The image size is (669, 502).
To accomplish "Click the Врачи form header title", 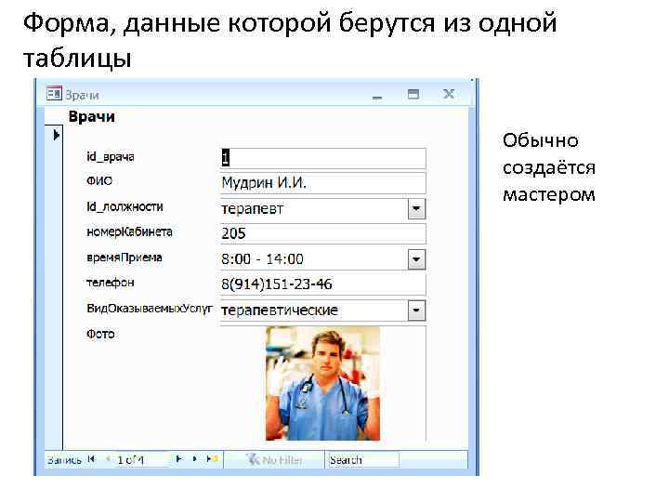I will pyautogui.click(x=92, y=116).
